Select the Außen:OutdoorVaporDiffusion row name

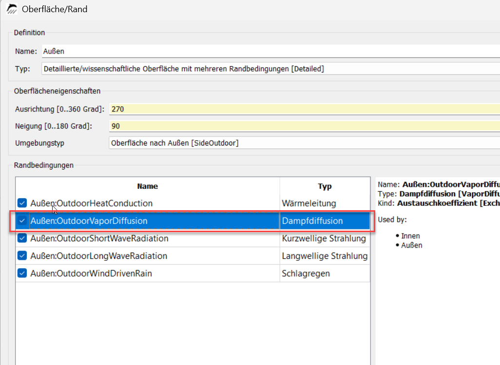point(89,221)
